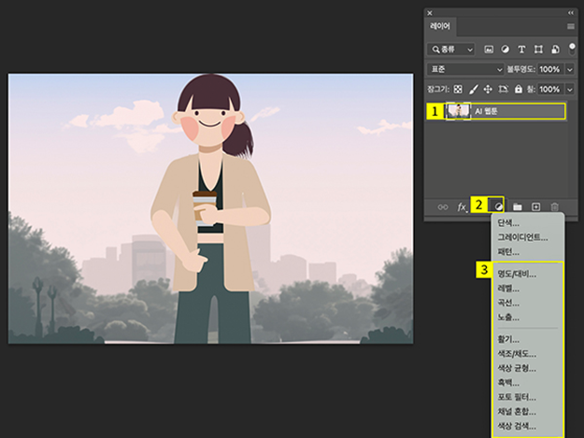Image resolution: width=584 pixels, height=438 pixels.
Task: Choose 색조/채도... adjustment
Action: (527, 354)
